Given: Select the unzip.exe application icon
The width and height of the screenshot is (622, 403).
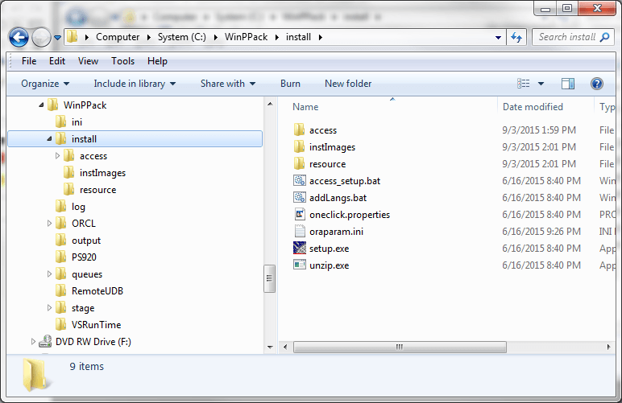Looking at the screenshot, I should (x=300, y=265).
